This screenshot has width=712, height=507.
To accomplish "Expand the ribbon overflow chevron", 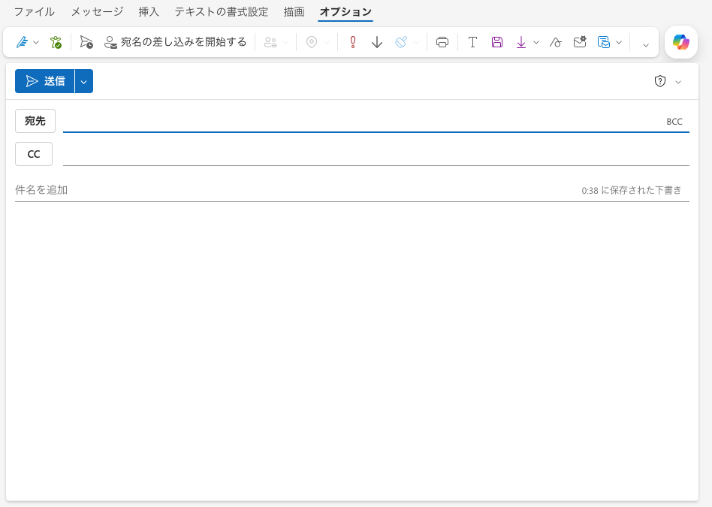I will pyautogui.click(x=646, y=45).
